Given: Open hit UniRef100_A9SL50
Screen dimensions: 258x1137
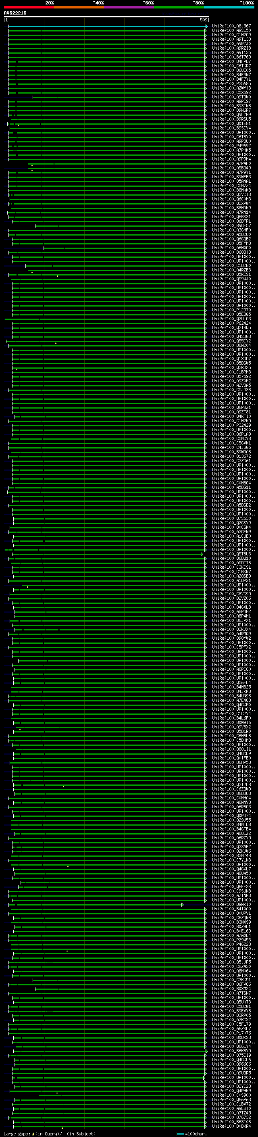Looking at the screenshot, I should pos(231,31).
